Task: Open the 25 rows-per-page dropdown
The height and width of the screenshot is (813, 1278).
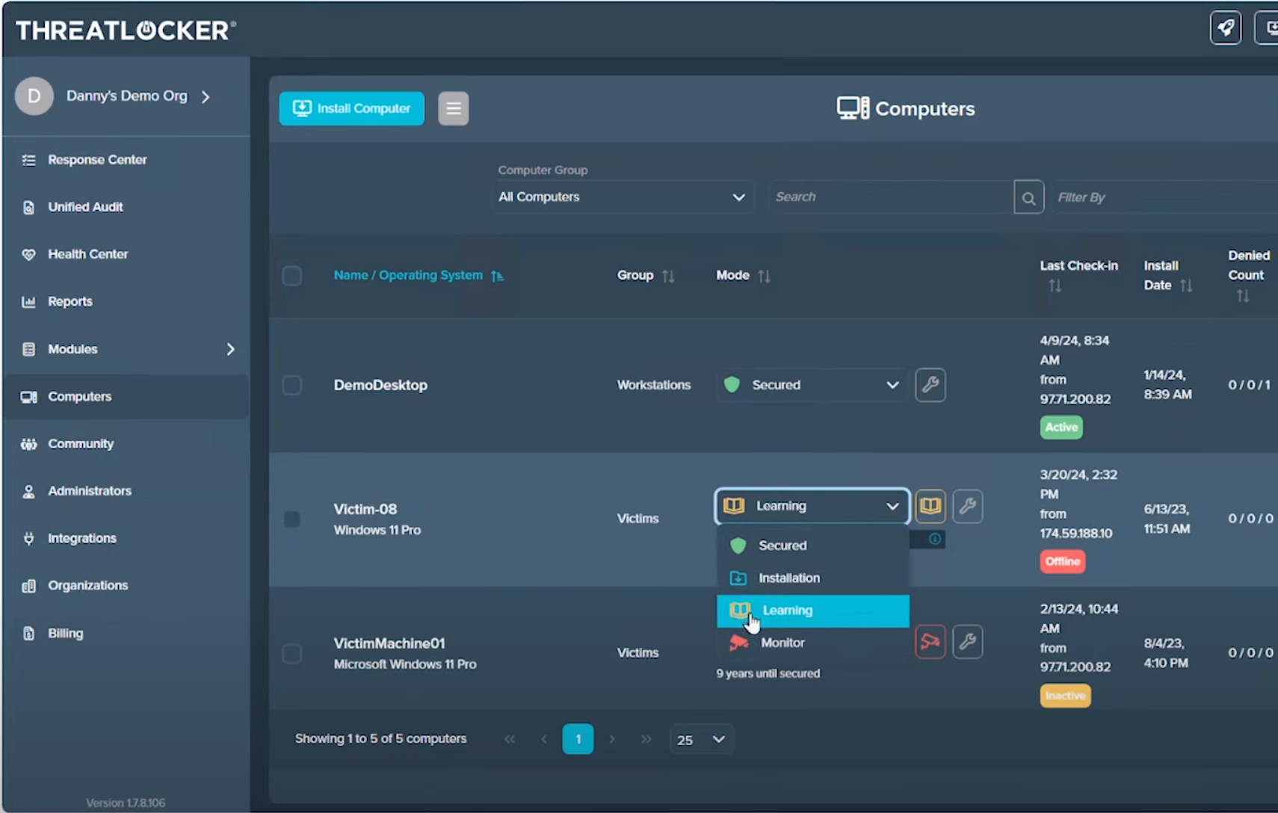Action: click(x=702, y=739)
